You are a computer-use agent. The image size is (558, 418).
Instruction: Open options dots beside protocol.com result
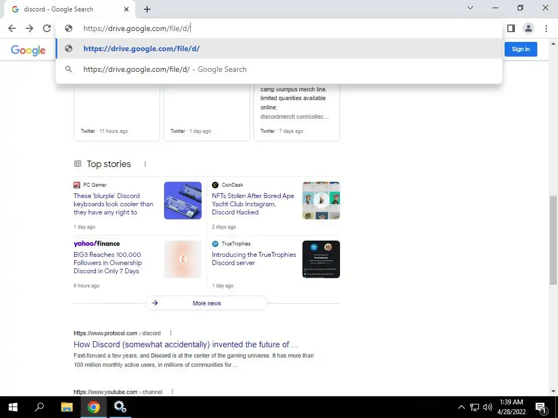point(171,333)
